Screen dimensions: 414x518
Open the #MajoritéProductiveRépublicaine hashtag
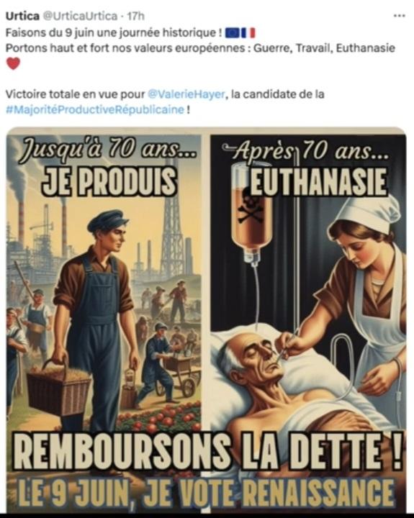[95, 109]
